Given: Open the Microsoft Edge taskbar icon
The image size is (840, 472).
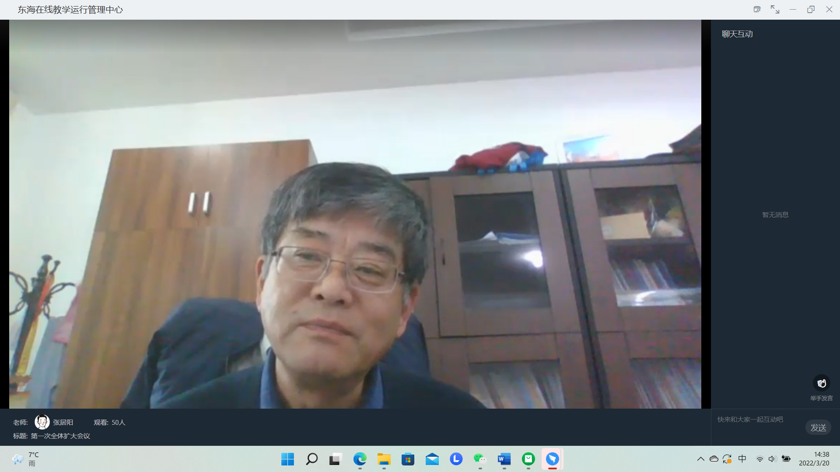Looking at the screenshot, I should click(x=360, y=459).
